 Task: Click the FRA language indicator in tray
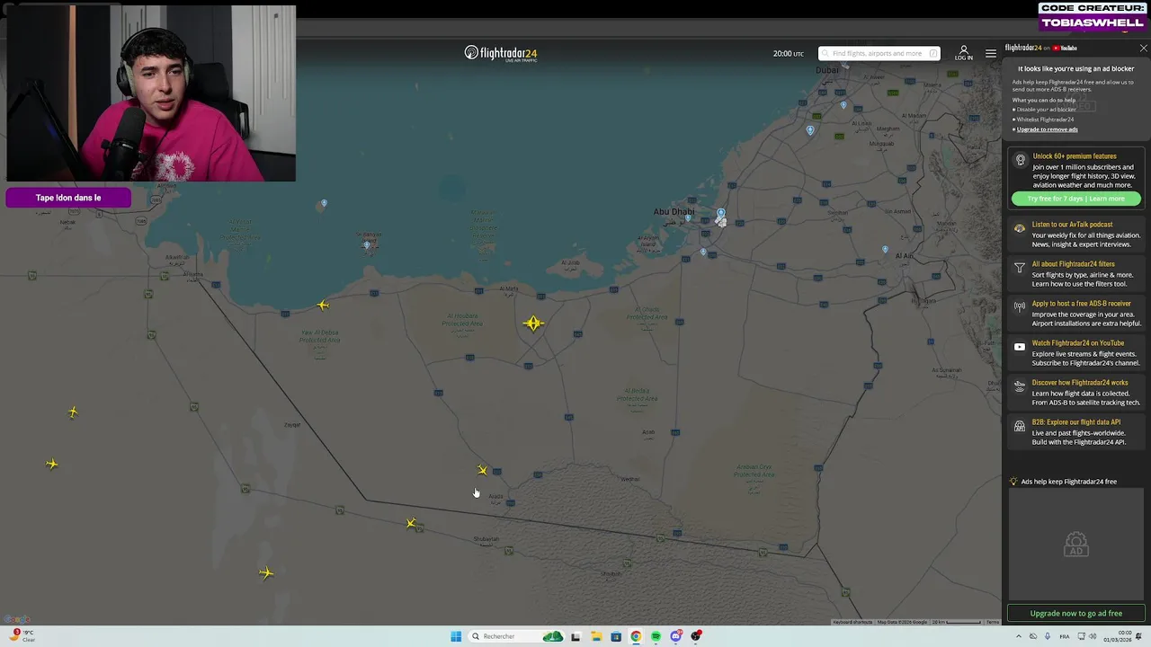pos(1066,636)
